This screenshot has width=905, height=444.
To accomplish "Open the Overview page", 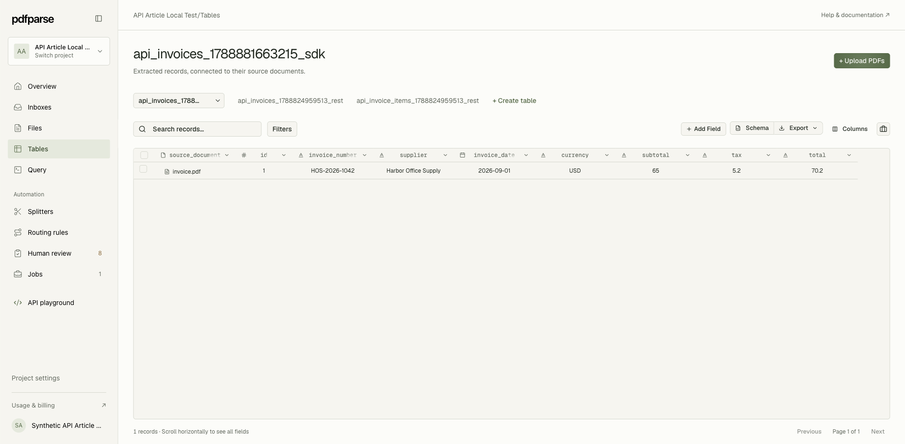I will coord(59,86).
